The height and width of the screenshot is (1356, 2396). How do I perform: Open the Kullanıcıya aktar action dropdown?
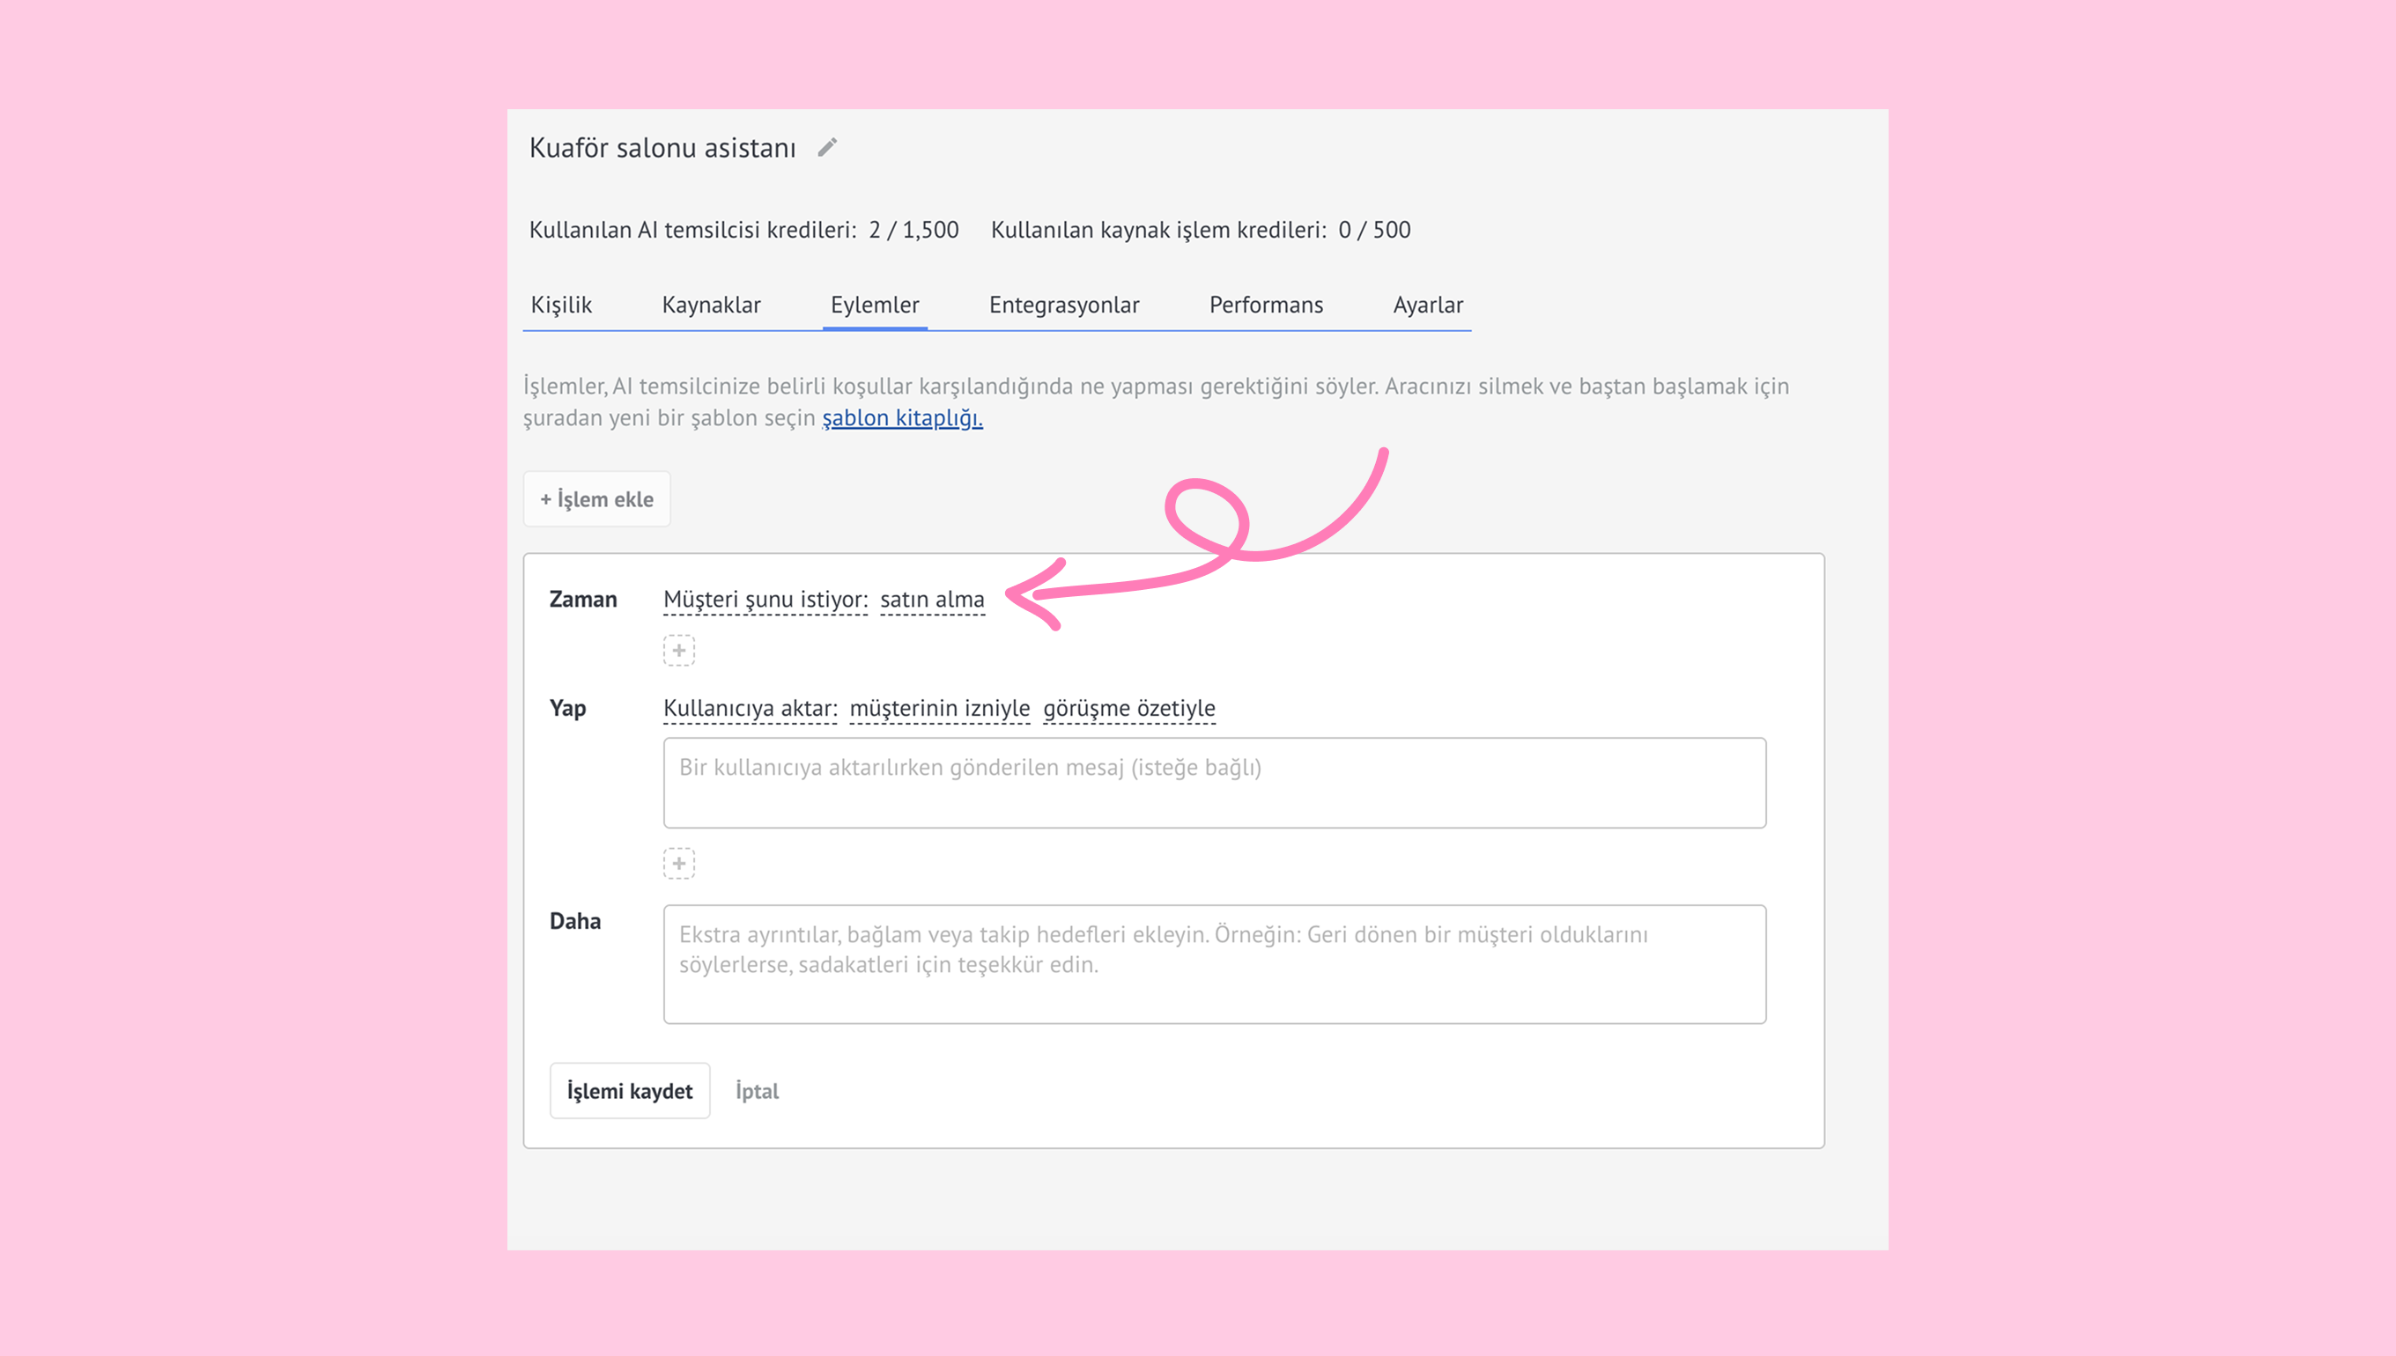(x=750, y=709)
